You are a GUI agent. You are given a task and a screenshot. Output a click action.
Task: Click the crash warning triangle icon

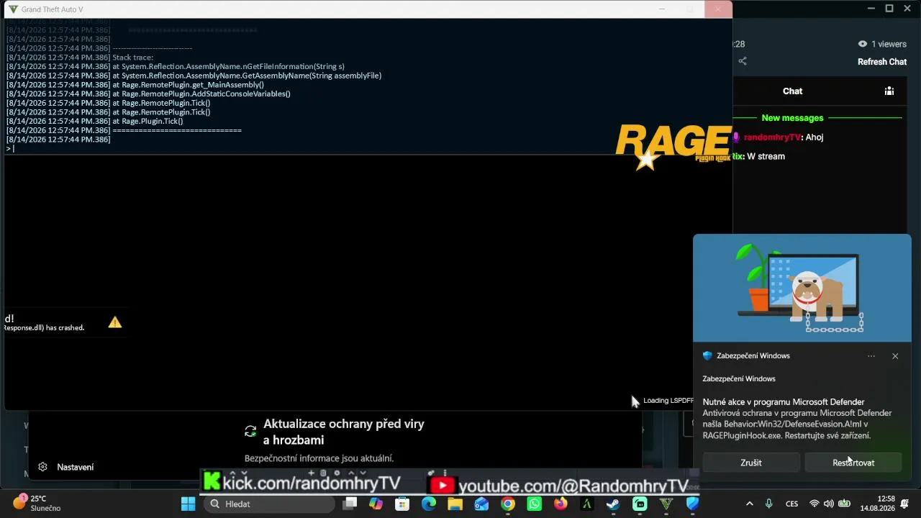[115, 322]
